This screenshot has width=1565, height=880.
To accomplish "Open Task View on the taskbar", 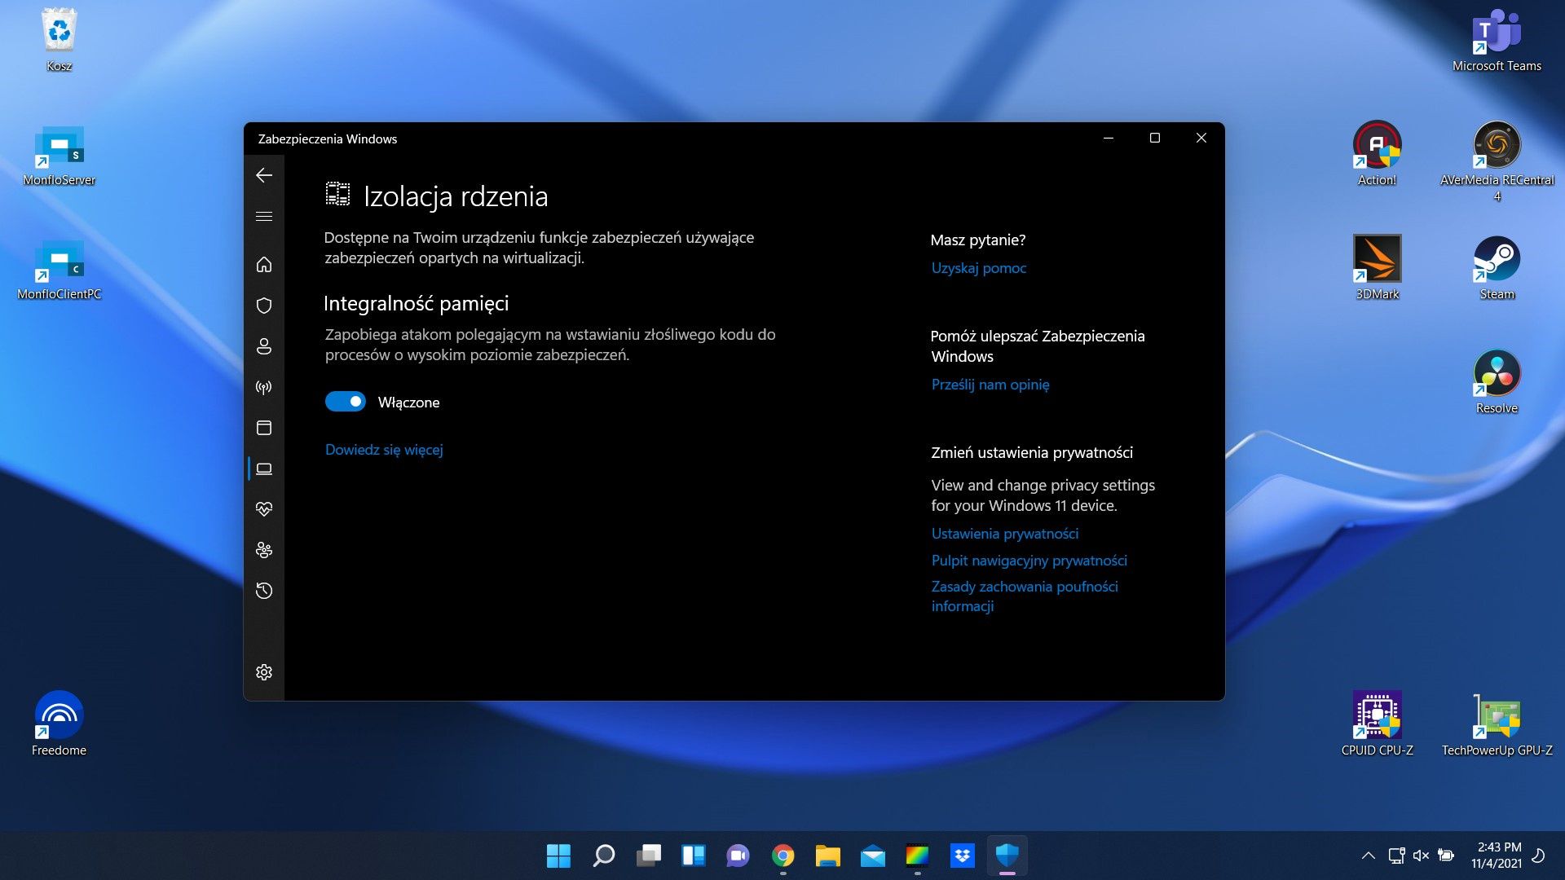I will click(x=649, y=856).
